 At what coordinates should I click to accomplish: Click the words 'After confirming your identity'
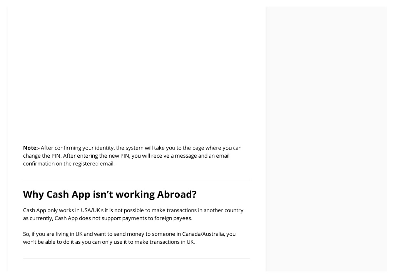click(x=78, y=148)
